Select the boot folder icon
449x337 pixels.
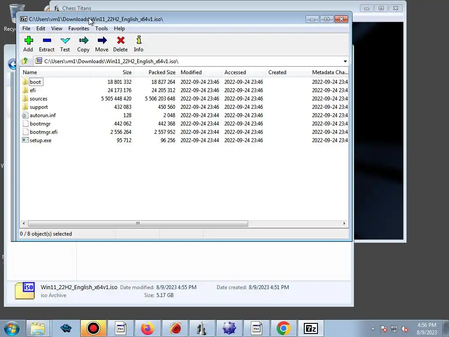point(25,82)
